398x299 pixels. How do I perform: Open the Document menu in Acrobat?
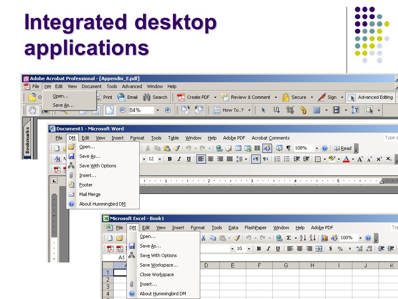92,86
